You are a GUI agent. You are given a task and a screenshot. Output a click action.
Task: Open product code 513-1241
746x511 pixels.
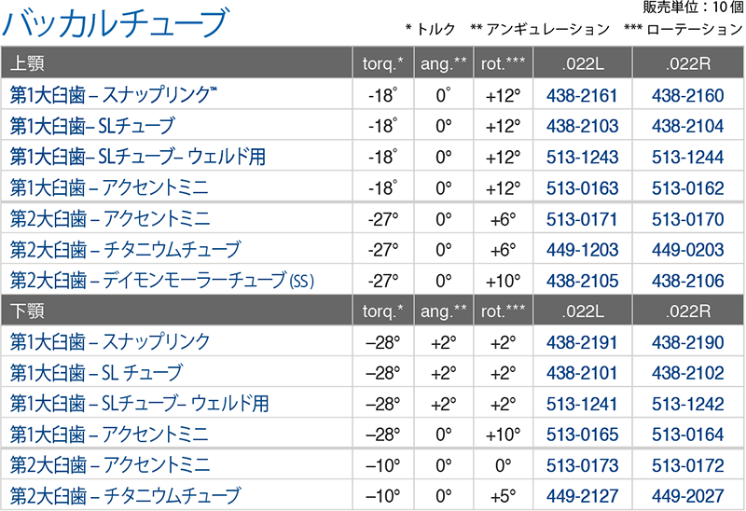(581, 404)
